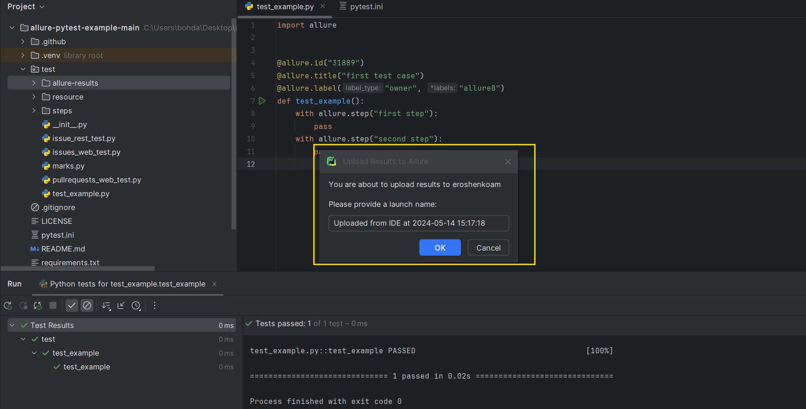Click the Cancel button in dialog
This screenshot has width=806, height=409.
click(488, 248)
